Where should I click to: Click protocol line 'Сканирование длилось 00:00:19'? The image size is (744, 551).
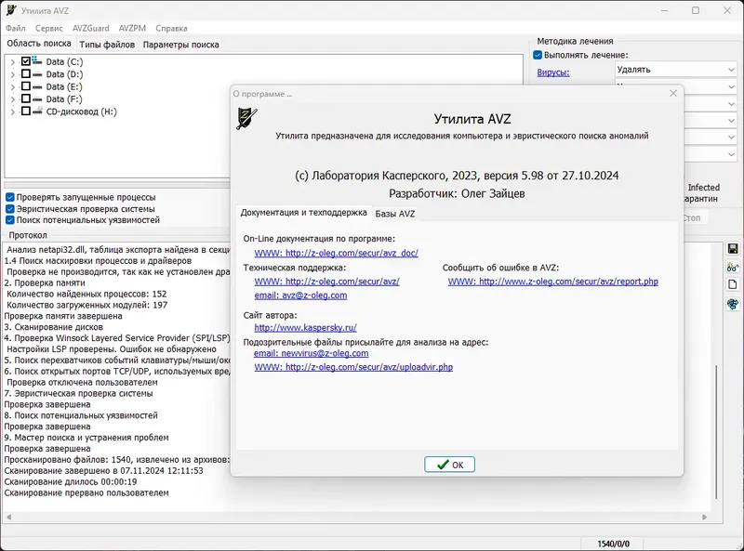71,481
